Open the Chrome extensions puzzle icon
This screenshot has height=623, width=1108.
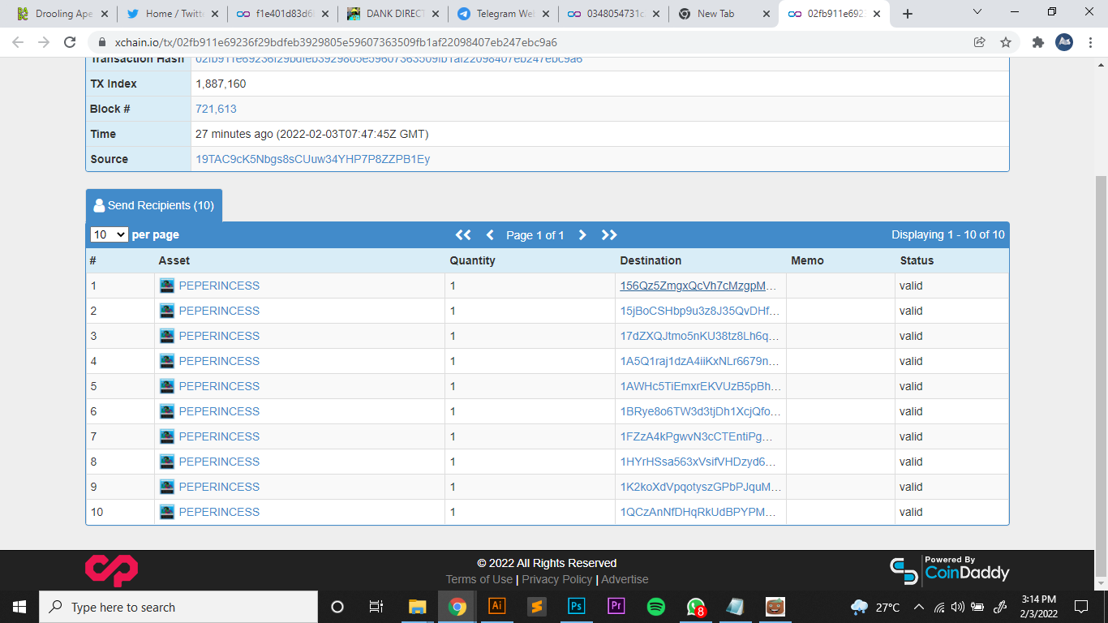pyautogui.click(x=1037, y=42)
